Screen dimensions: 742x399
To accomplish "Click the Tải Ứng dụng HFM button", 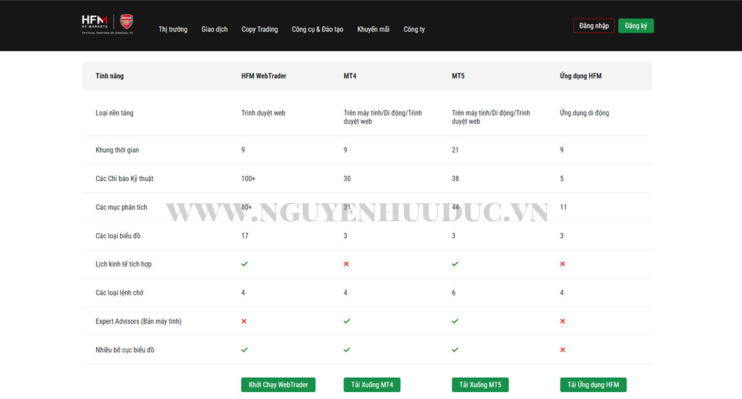I will tap(594, 385).
